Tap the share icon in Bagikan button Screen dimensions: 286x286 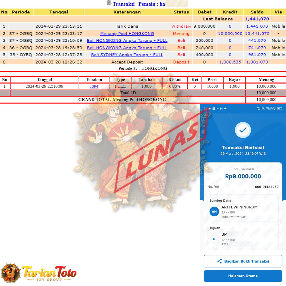pos(219,261)
